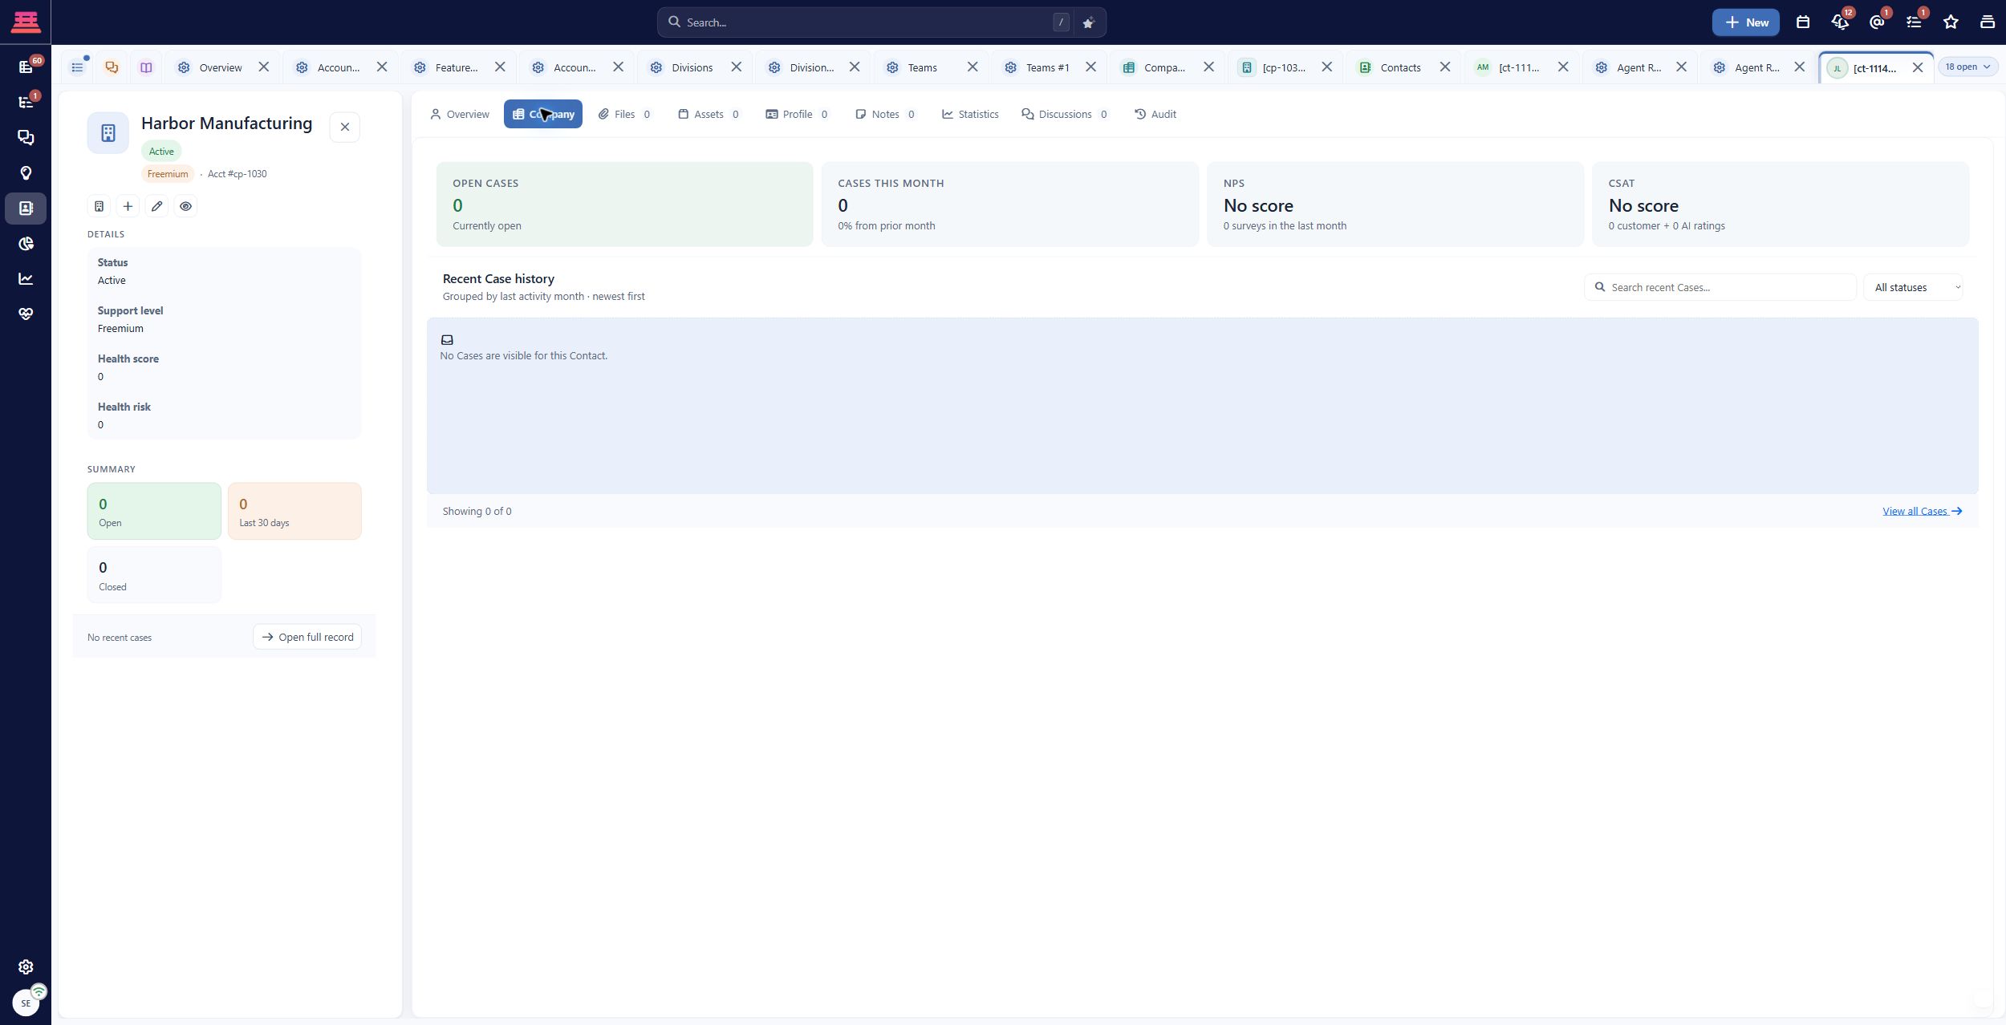Click the Acct #cp-1030 text
The height and width of the screenshot is (1025, 2006).
click(237, 174)
